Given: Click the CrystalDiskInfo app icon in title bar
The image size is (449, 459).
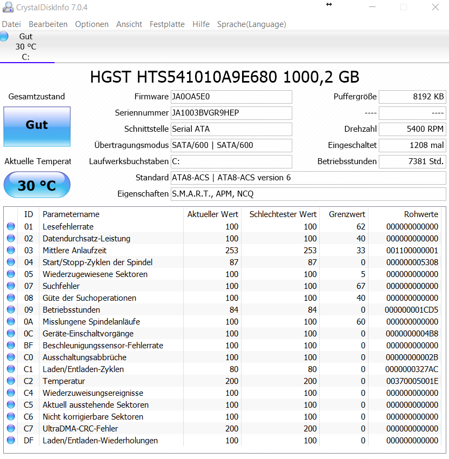Looking at the screenshot, I should [x=8, y=7].
